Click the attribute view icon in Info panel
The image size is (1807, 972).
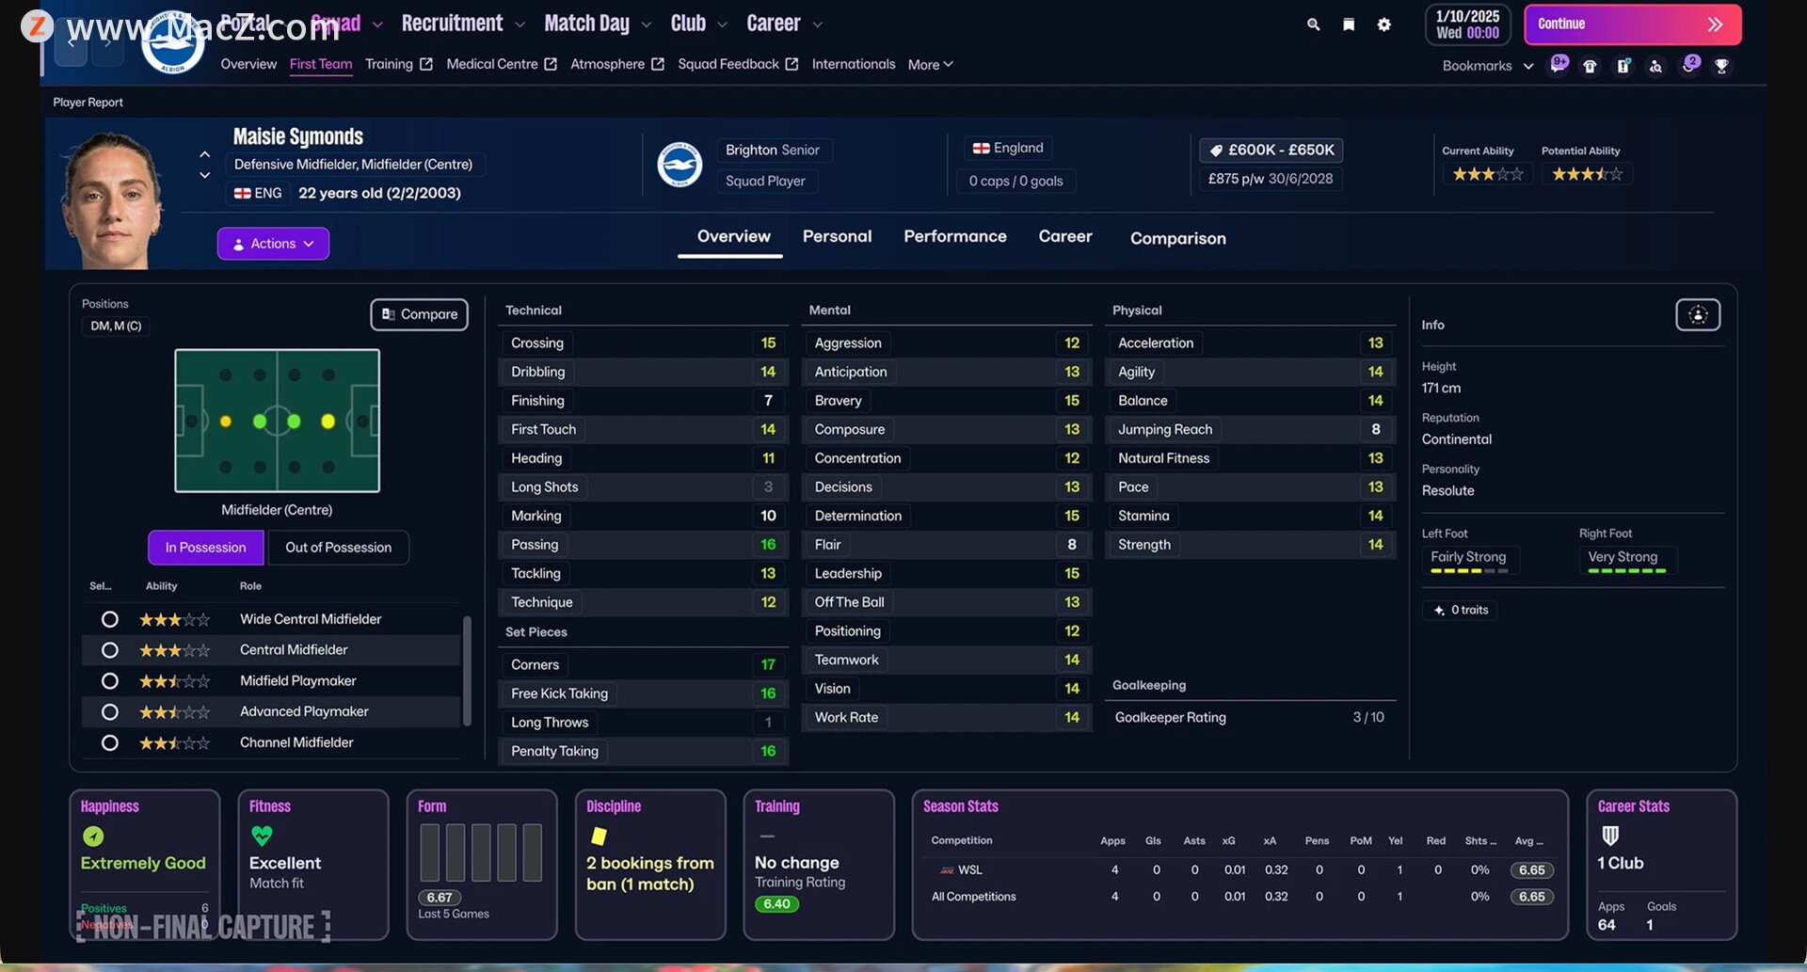[x=1697, y=315]
